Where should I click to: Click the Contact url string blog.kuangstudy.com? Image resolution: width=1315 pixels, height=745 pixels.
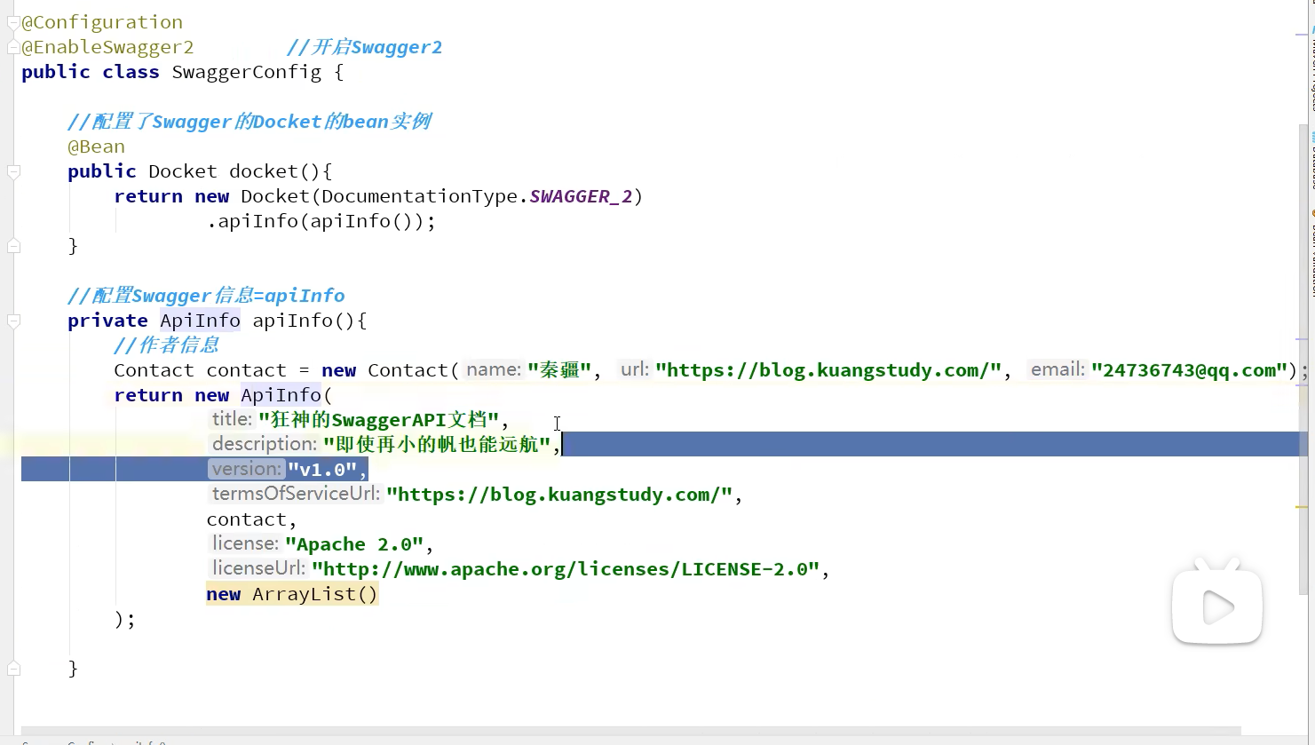click(x=828, y=370)
